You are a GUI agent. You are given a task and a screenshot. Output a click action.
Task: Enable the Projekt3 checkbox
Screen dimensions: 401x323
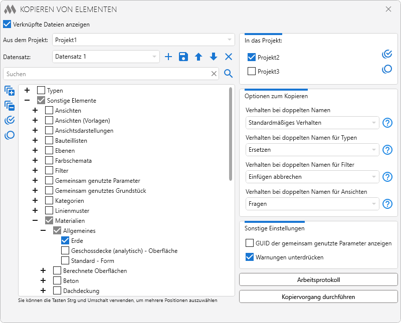pyautogui.click(x=252, y=72)
